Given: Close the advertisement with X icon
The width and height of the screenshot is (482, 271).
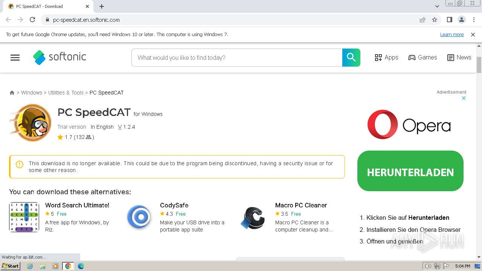Looking at the screenshot, I should pyautogui.click(x=464, y=98).
